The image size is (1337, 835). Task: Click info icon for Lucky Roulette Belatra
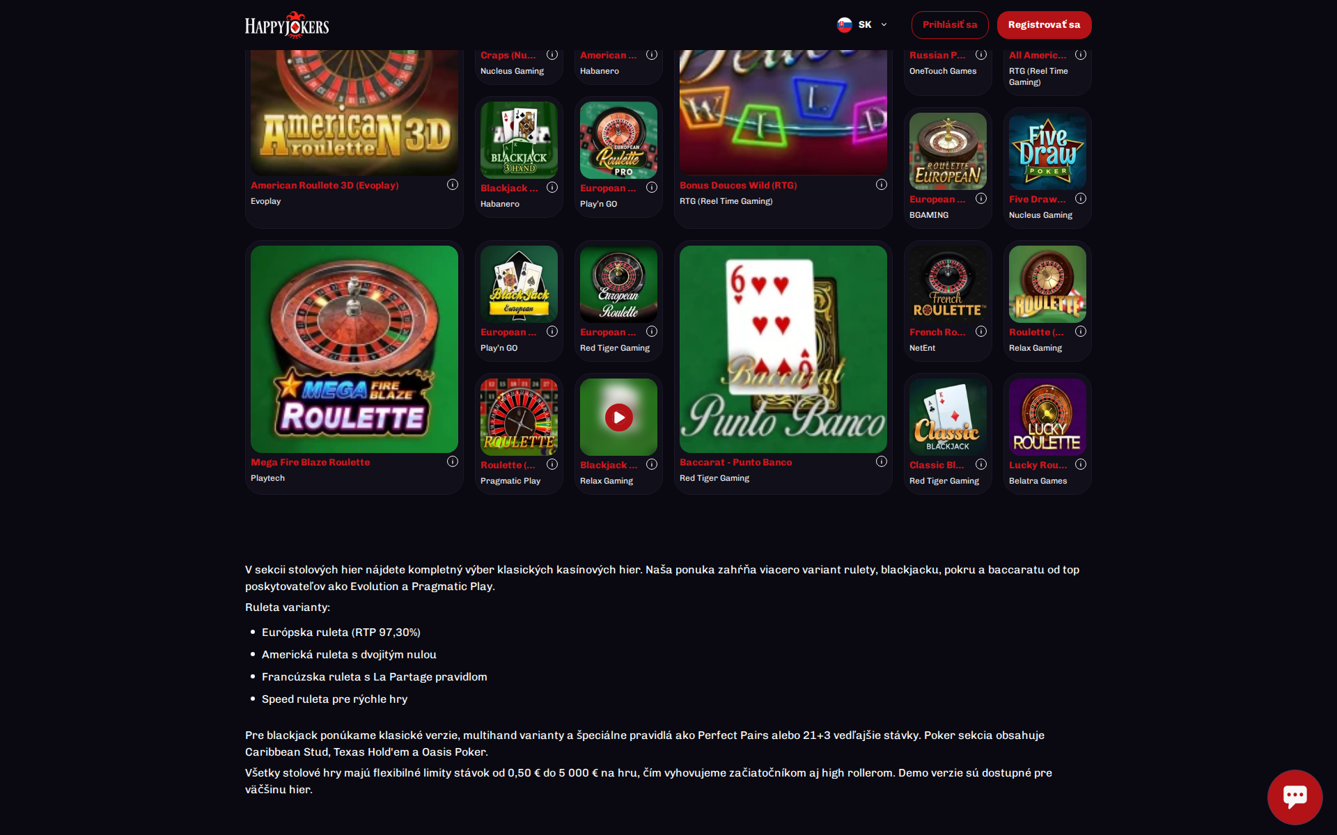pos(1081,464)
